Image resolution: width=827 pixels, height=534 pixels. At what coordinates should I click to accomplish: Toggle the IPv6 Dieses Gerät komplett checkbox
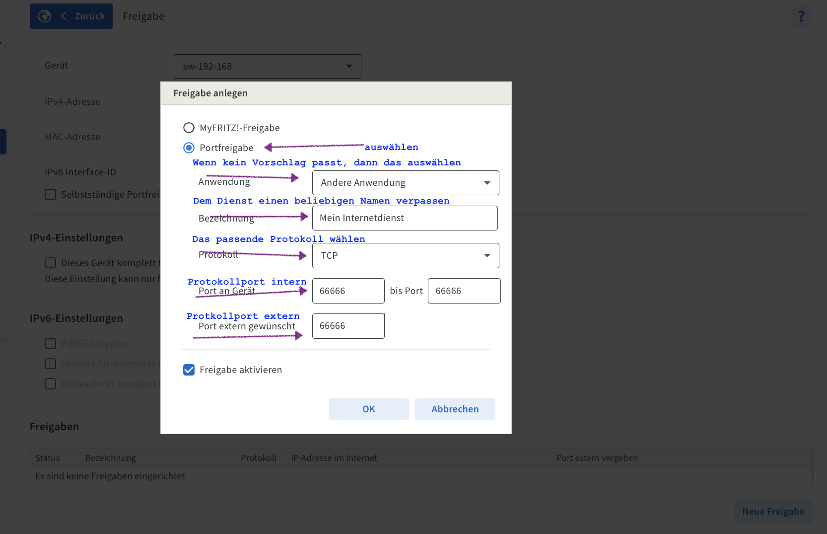tap(51, 383)
